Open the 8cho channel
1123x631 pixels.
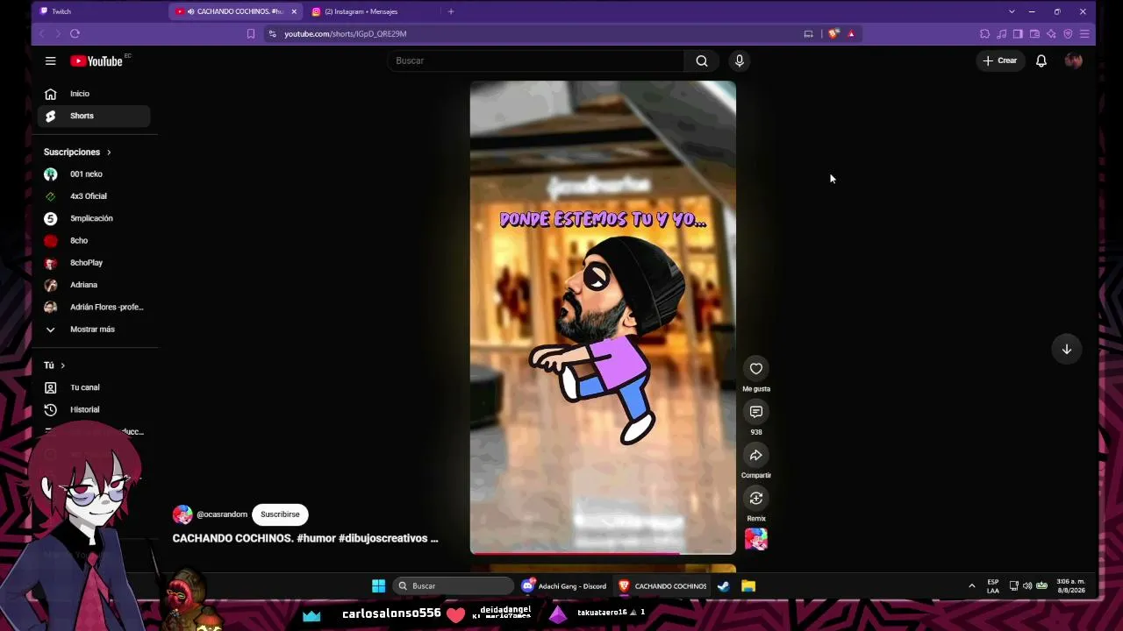[94, 240]
